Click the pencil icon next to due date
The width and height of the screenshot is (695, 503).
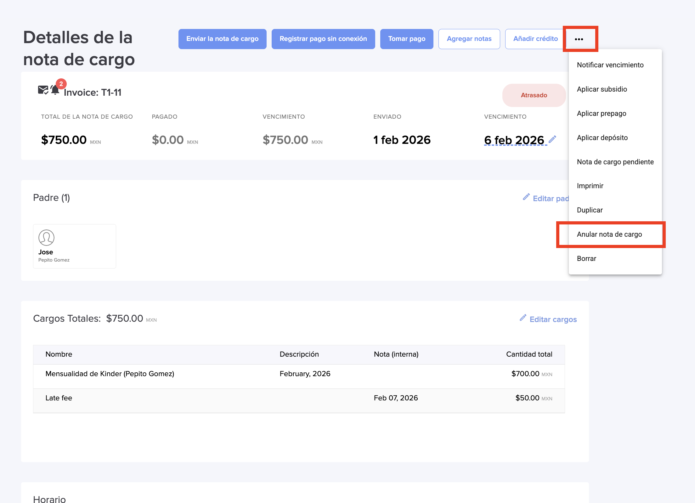[x=552, y=139]
